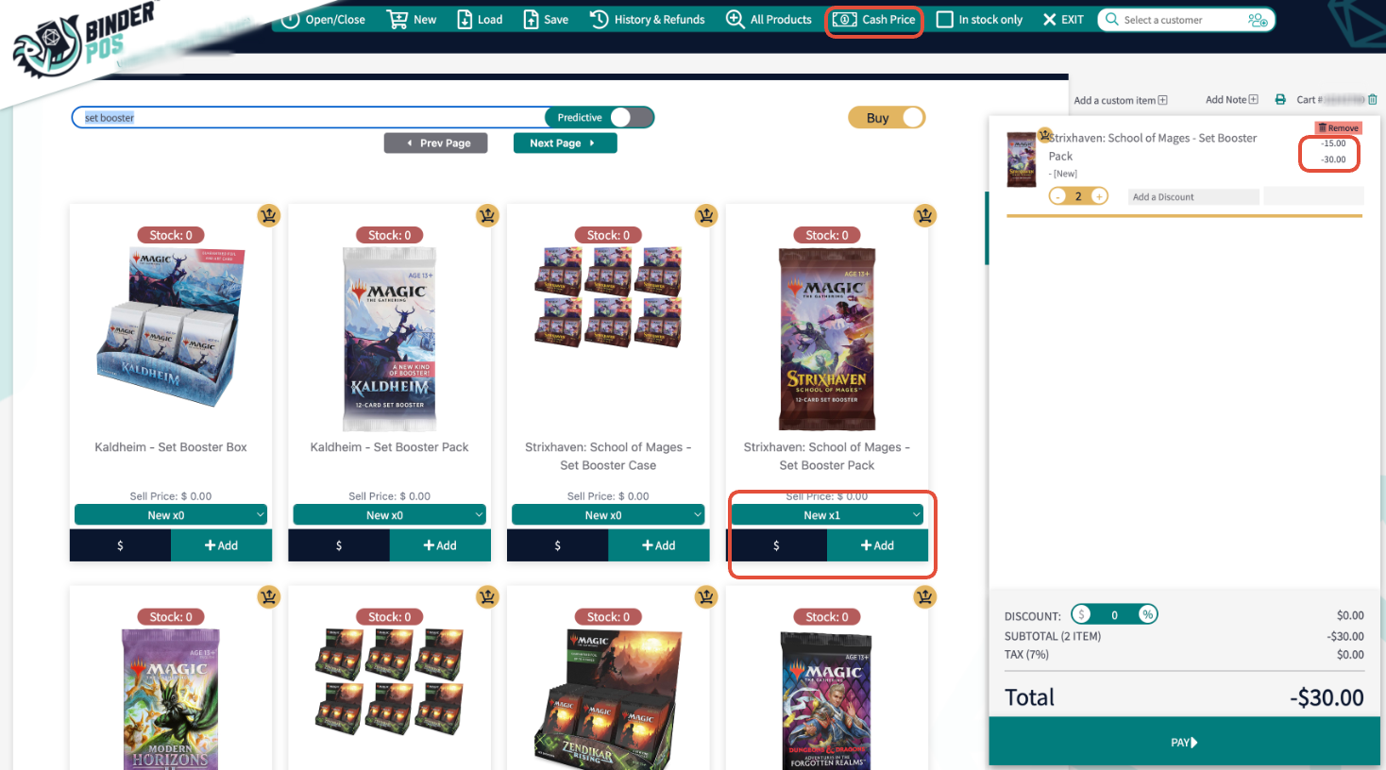Toggle the Predictive search switch
Screen dimensions: 1386x770
631,117
